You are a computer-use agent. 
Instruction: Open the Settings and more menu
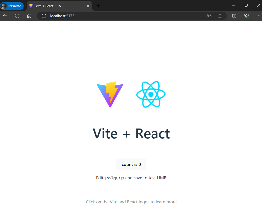click(258, 16)
